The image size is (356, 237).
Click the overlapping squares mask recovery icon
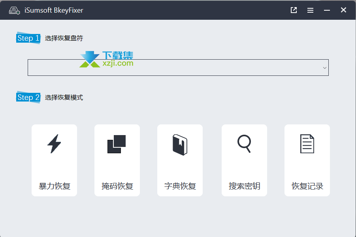tap(117, 144)
